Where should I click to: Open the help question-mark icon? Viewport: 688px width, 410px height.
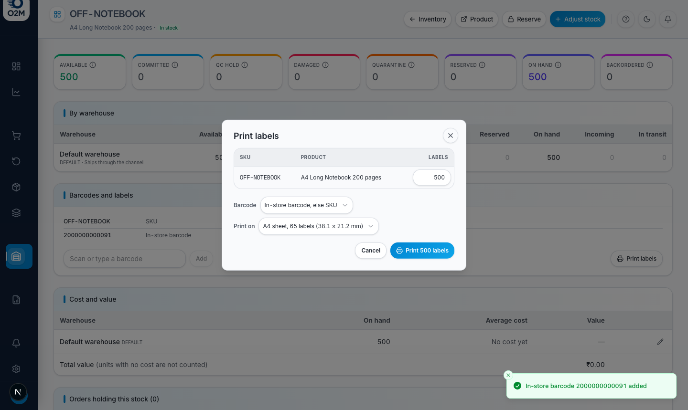point(626,19)
